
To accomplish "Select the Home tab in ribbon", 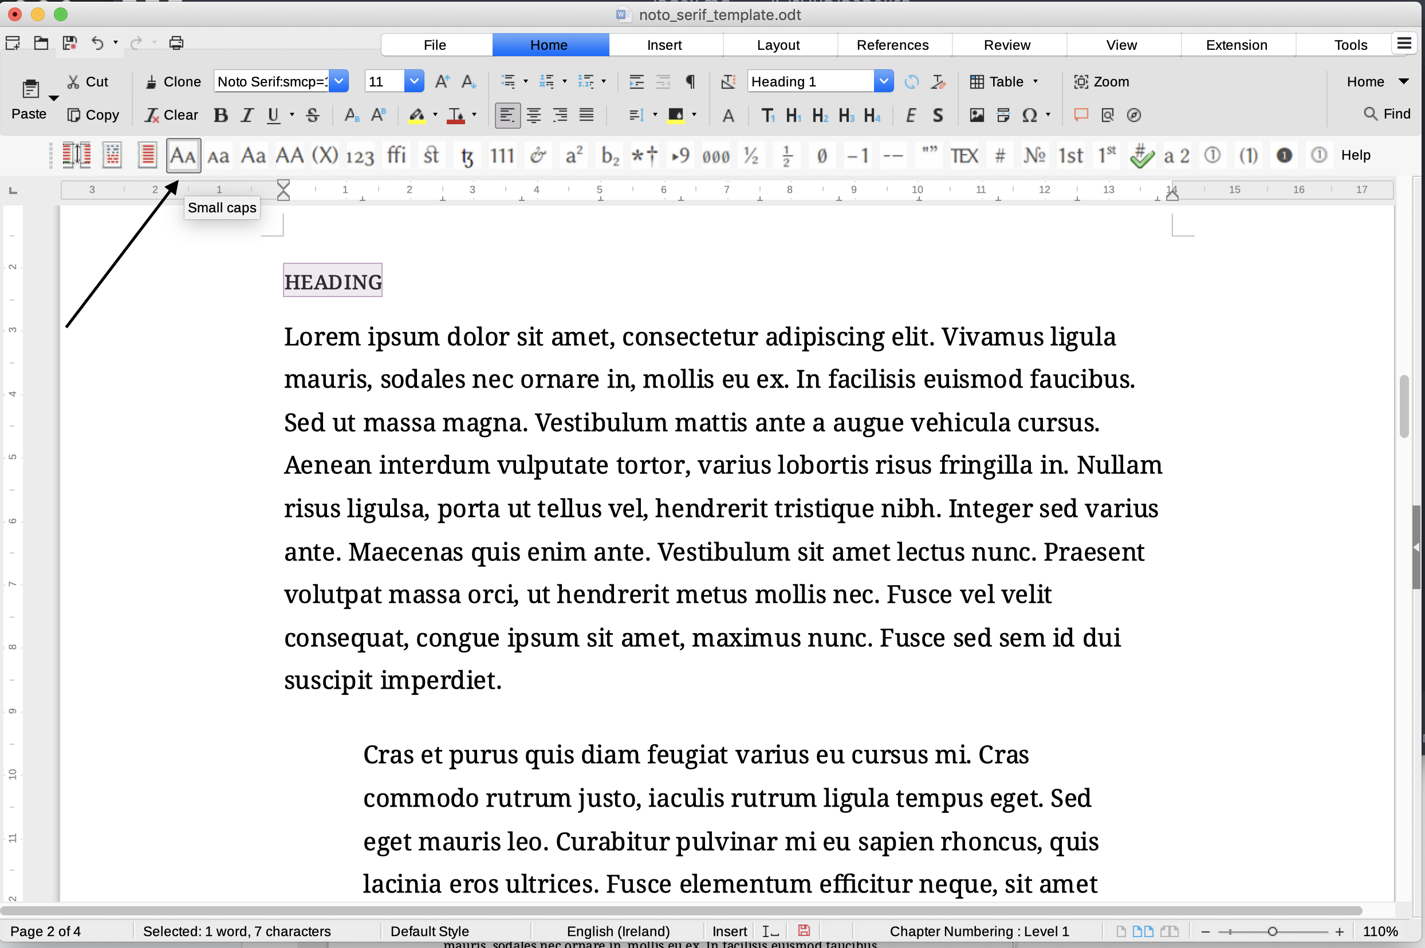I will (549, 45).
